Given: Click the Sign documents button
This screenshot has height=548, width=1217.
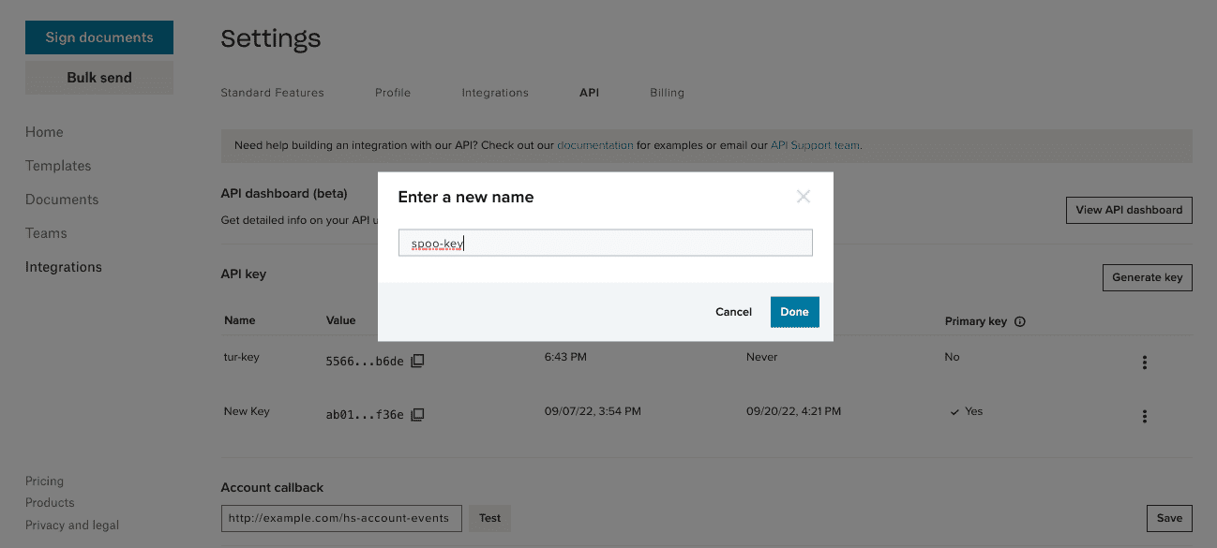Looking at the screenshot, I should coord(98,37).
